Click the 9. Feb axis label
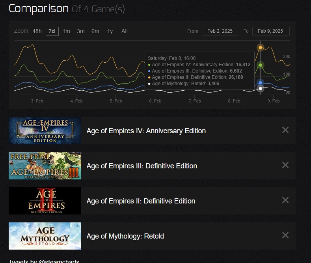 point(274,101)
